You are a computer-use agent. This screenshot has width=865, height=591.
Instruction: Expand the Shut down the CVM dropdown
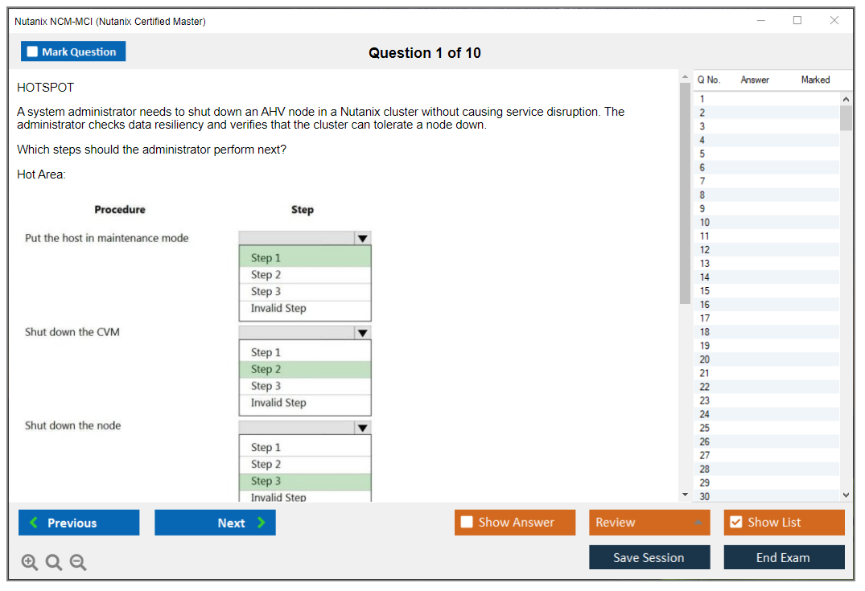[x=362, y=333]
